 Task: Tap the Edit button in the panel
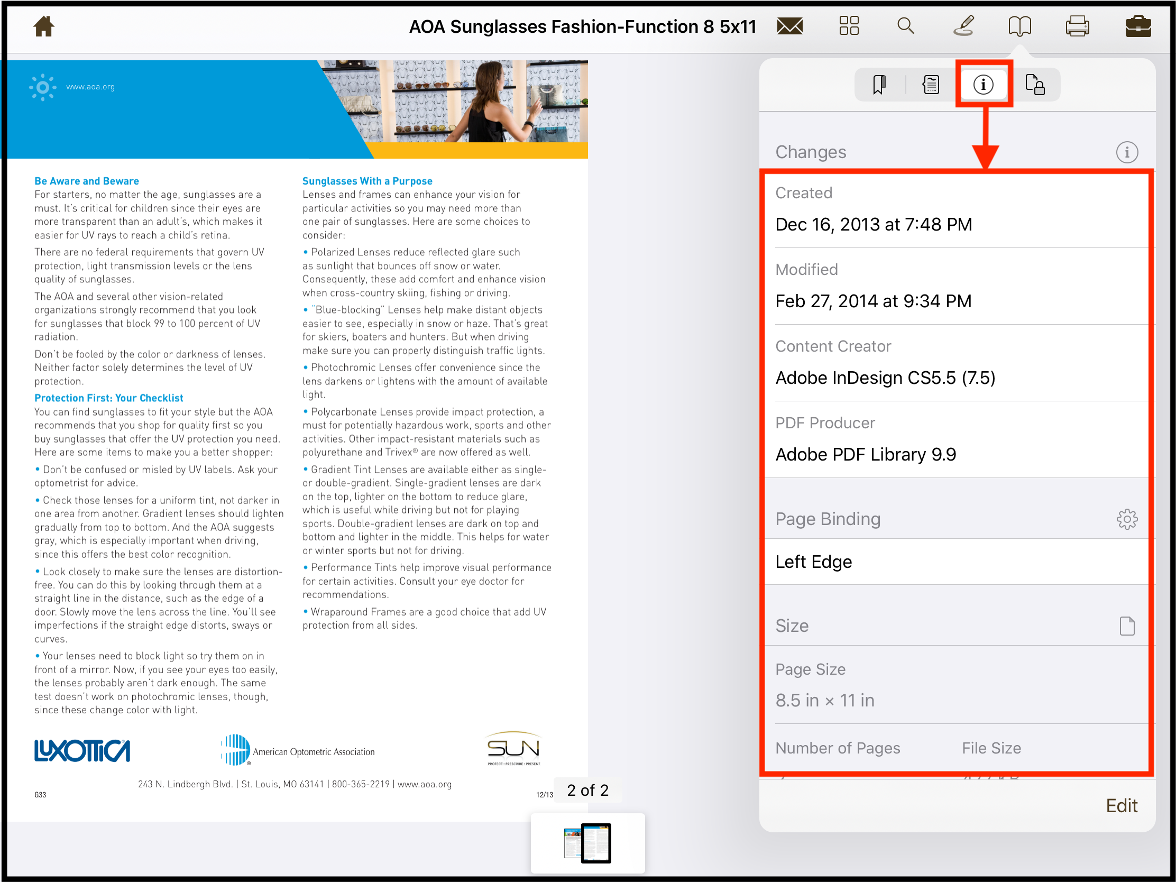(1122, 805)
